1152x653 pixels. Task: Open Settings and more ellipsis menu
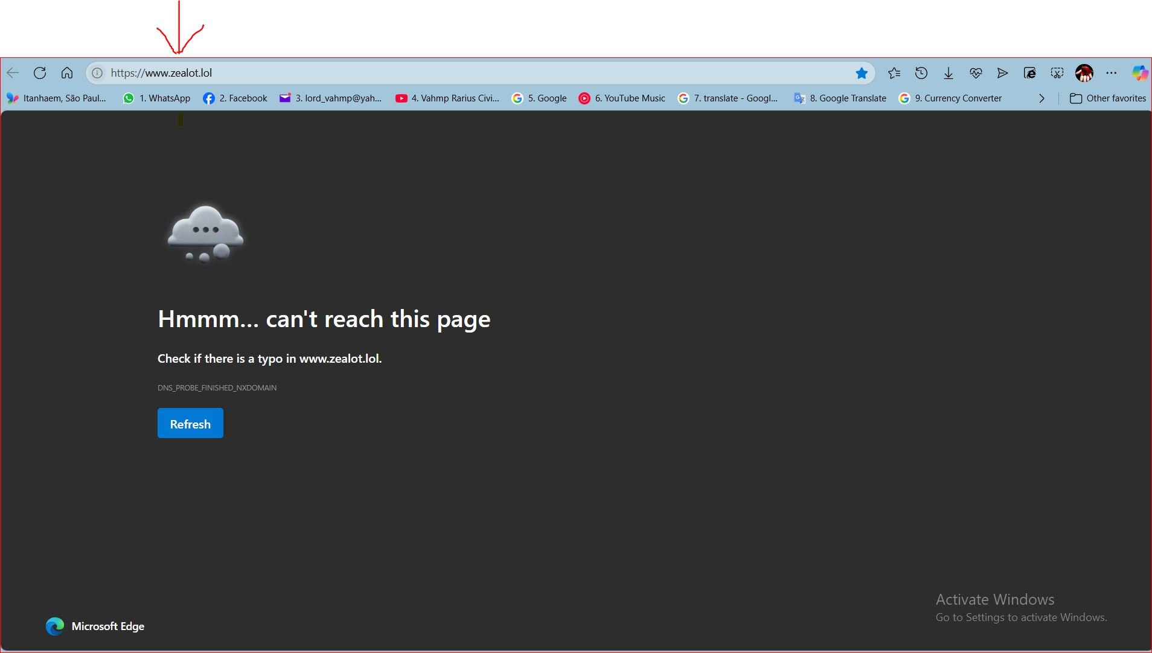click(1112, 73)
